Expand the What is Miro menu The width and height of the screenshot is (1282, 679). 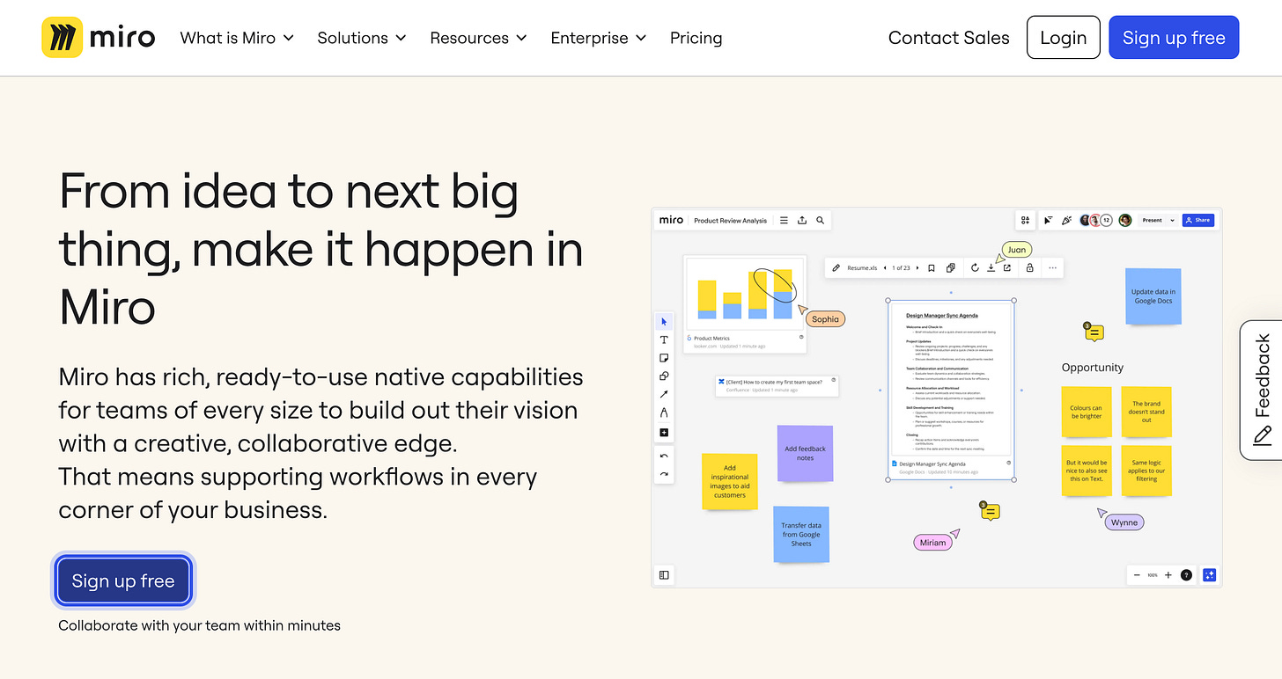[x=237, y=38]
